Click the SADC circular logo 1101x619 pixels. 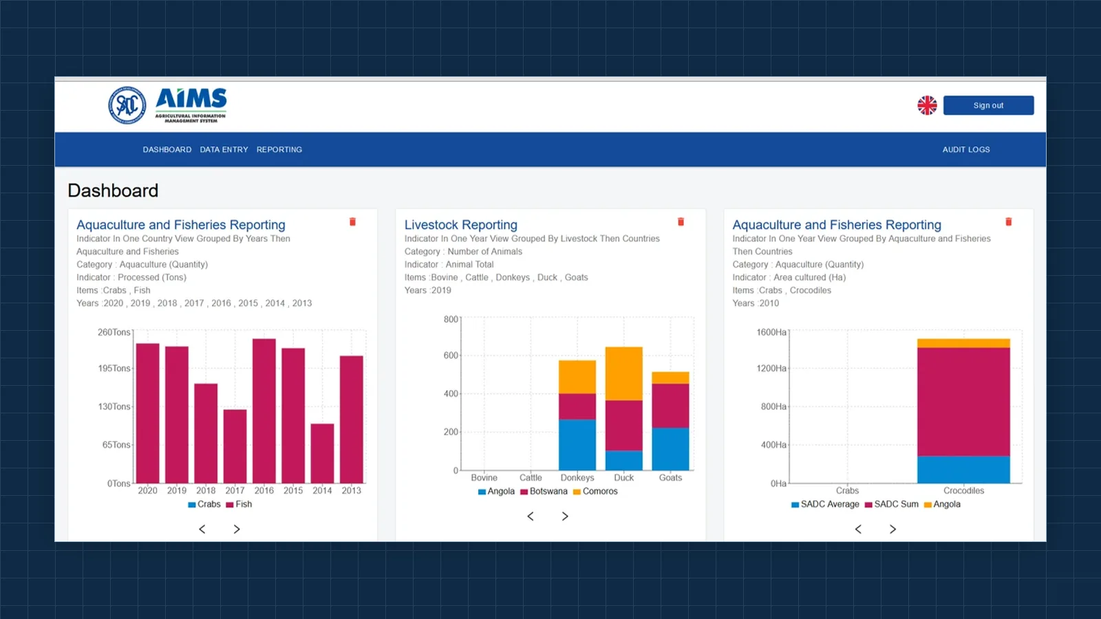(x=127, y=105)
